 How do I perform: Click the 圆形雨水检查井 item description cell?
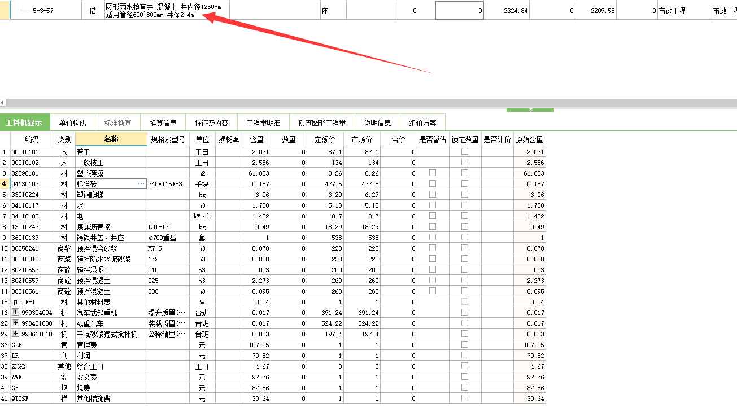[166, 11]
